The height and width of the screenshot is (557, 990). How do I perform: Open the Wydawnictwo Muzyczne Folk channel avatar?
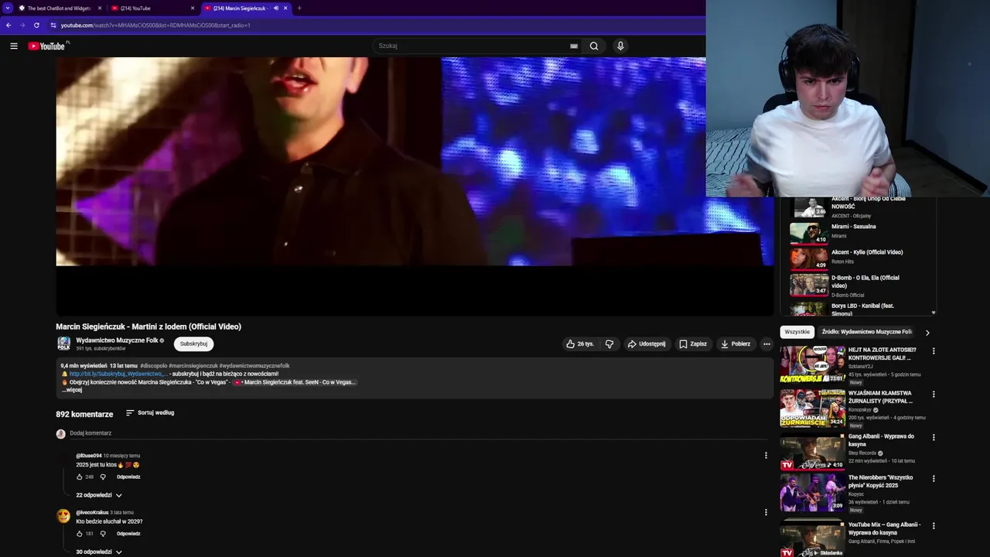click(63, 343)
